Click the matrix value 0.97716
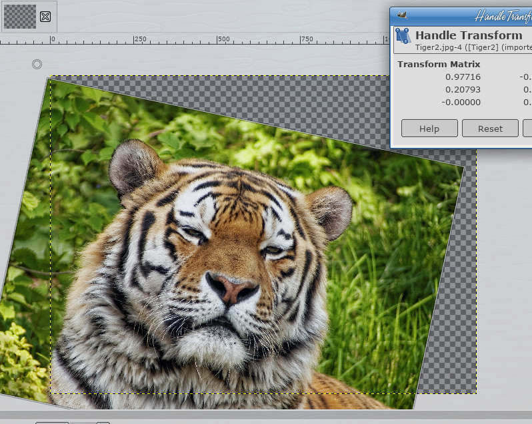The image size is (532, 424). pos(463,77)
